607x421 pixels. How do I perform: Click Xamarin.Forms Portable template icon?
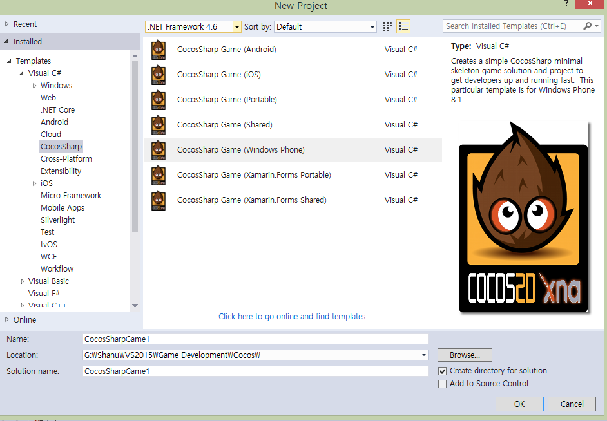[x=159, y=176]
